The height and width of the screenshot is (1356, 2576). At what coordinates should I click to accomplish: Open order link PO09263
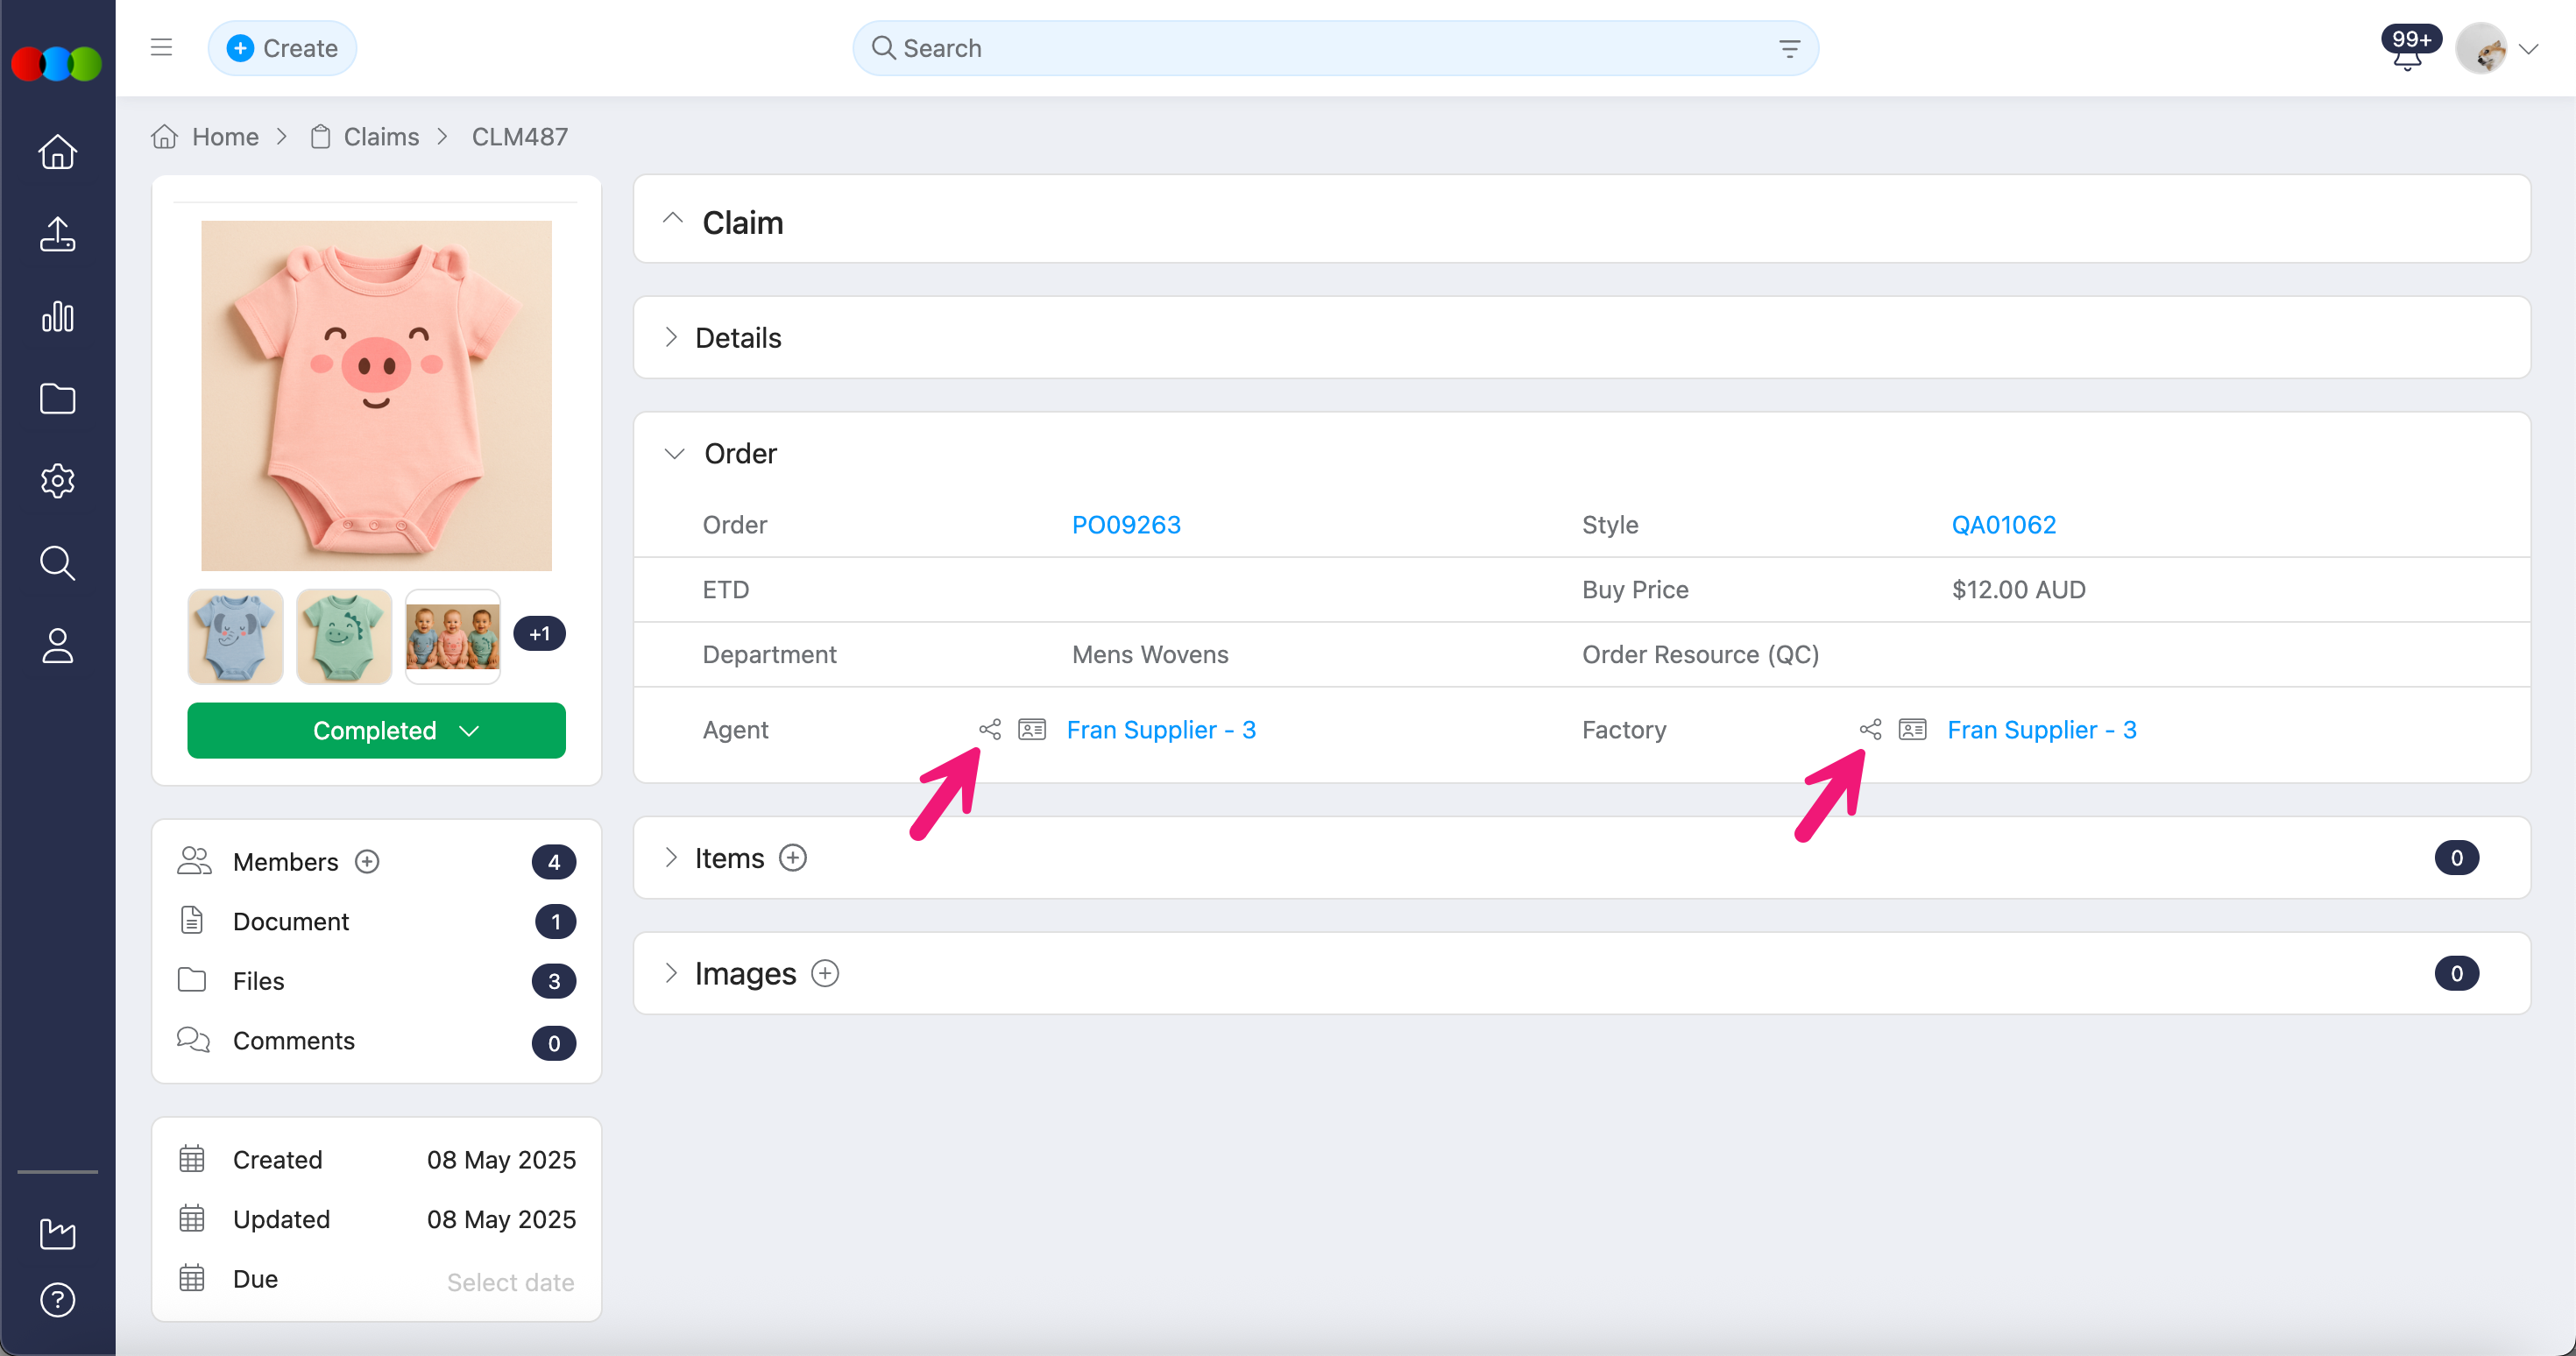pyautogui.click(x=1125, y=524)
